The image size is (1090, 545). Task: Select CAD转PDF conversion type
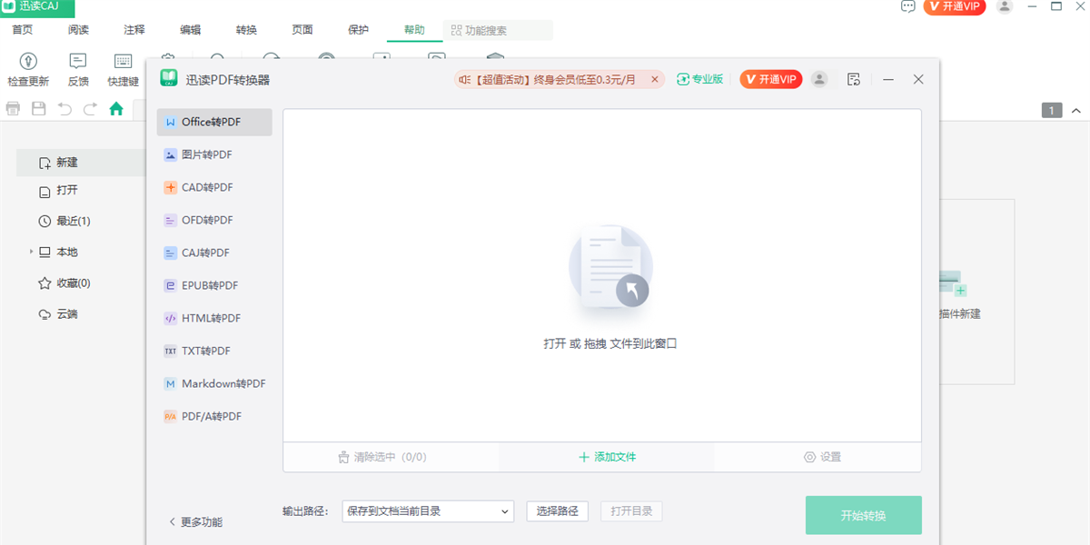[214, 187]
